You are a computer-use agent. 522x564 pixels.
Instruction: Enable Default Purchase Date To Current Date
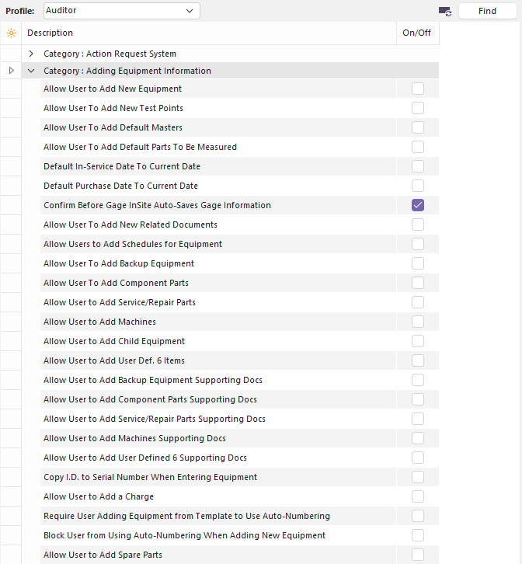(x=418, y=186)
